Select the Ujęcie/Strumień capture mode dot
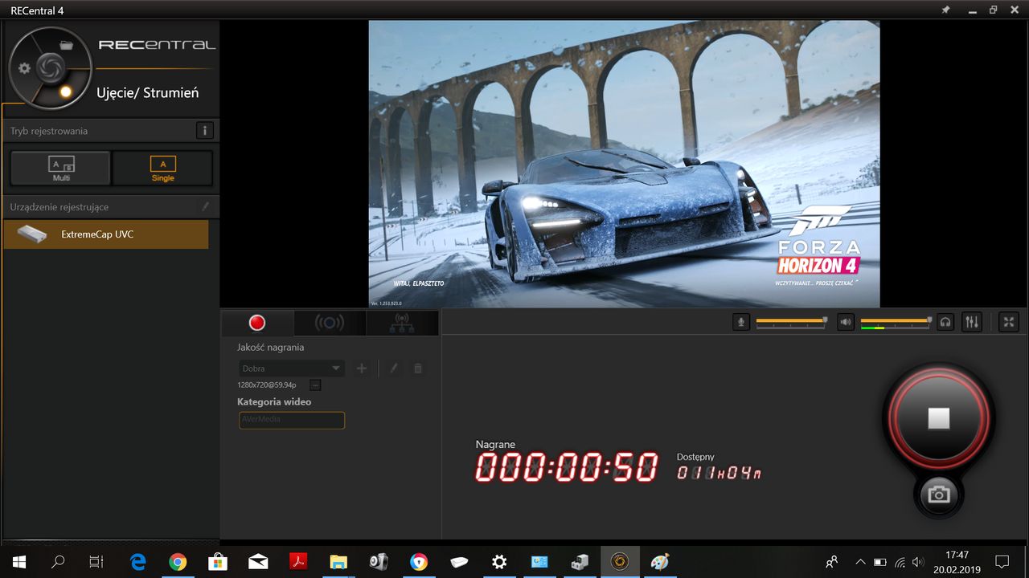Screen dimensions: 1029x578 [x=66, y=92]
